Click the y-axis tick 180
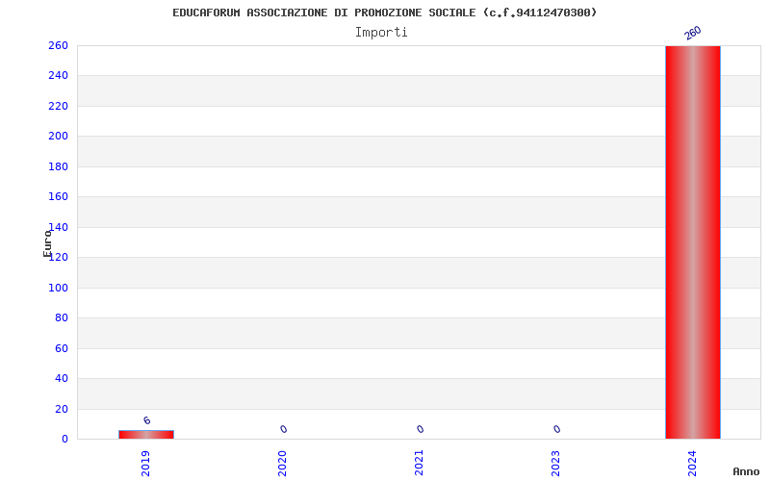Viewport: 770px width, 481px height. click(58, 166)
